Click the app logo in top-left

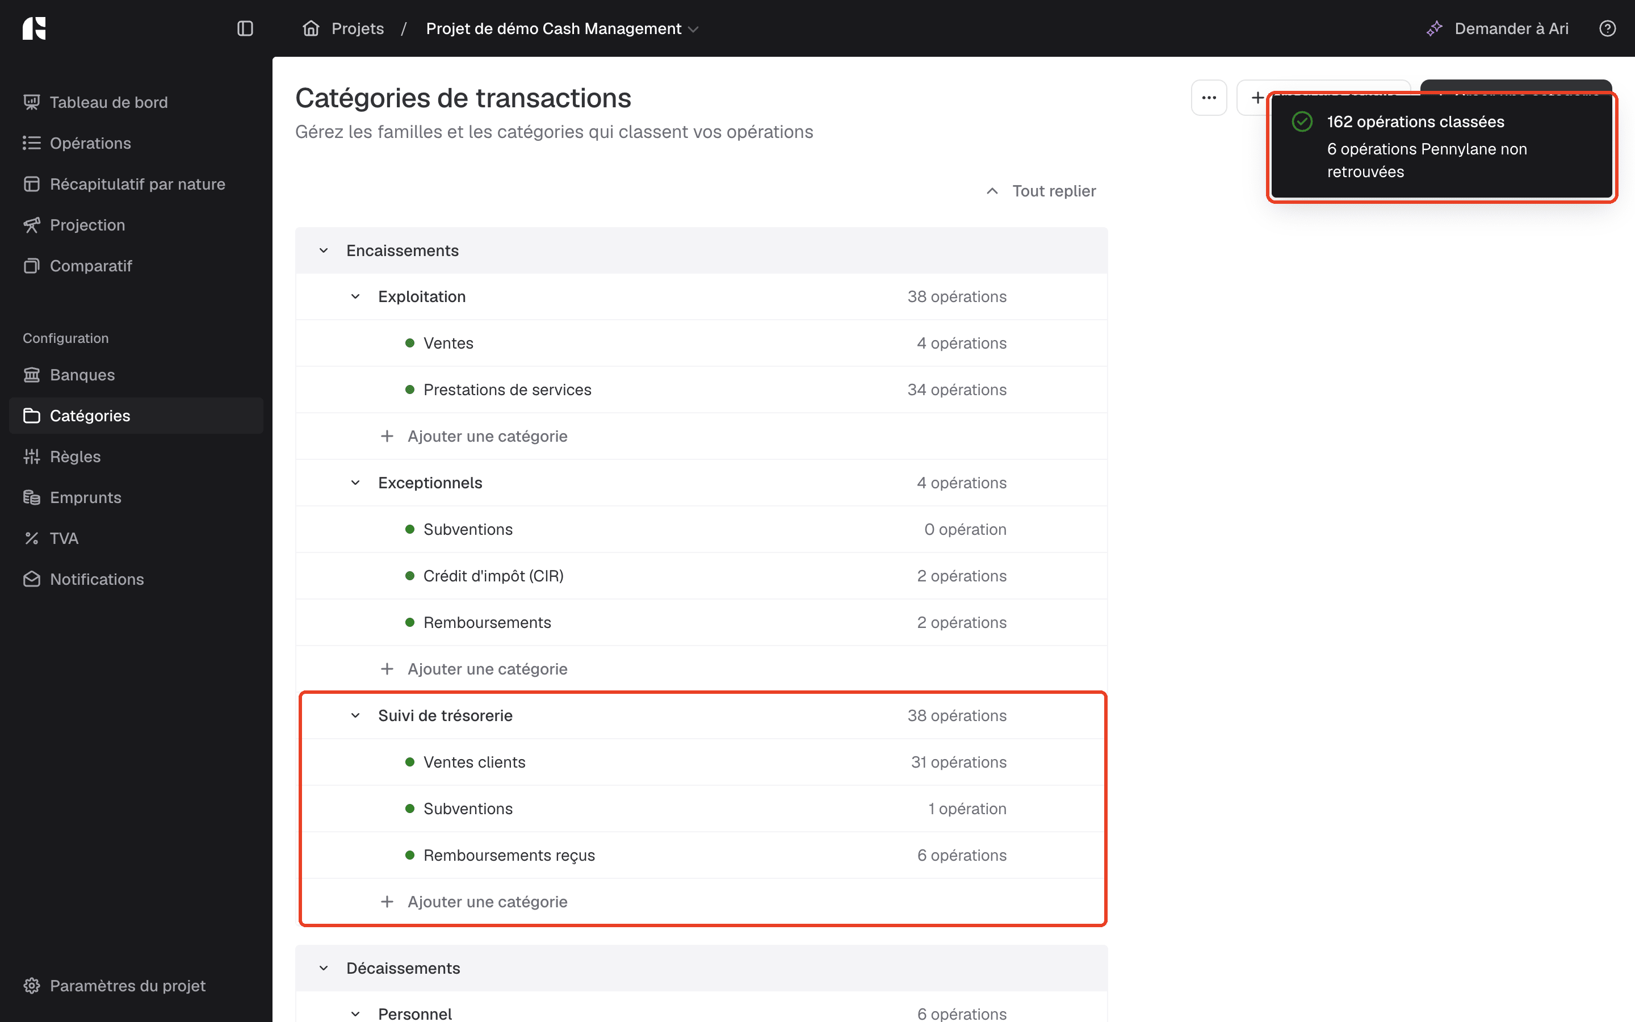(34, 28)
